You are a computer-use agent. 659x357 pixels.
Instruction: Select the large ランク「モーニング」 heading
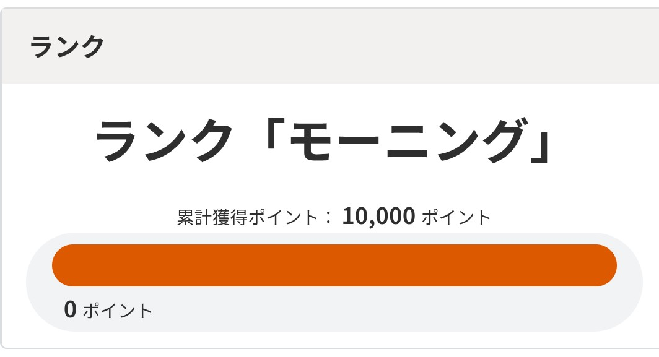pos(323,140)
